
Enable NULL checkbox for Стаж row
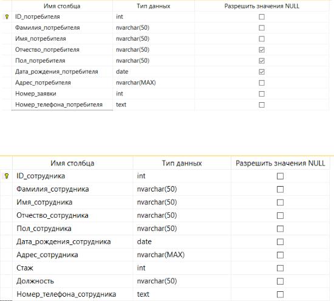pos(280,268)
